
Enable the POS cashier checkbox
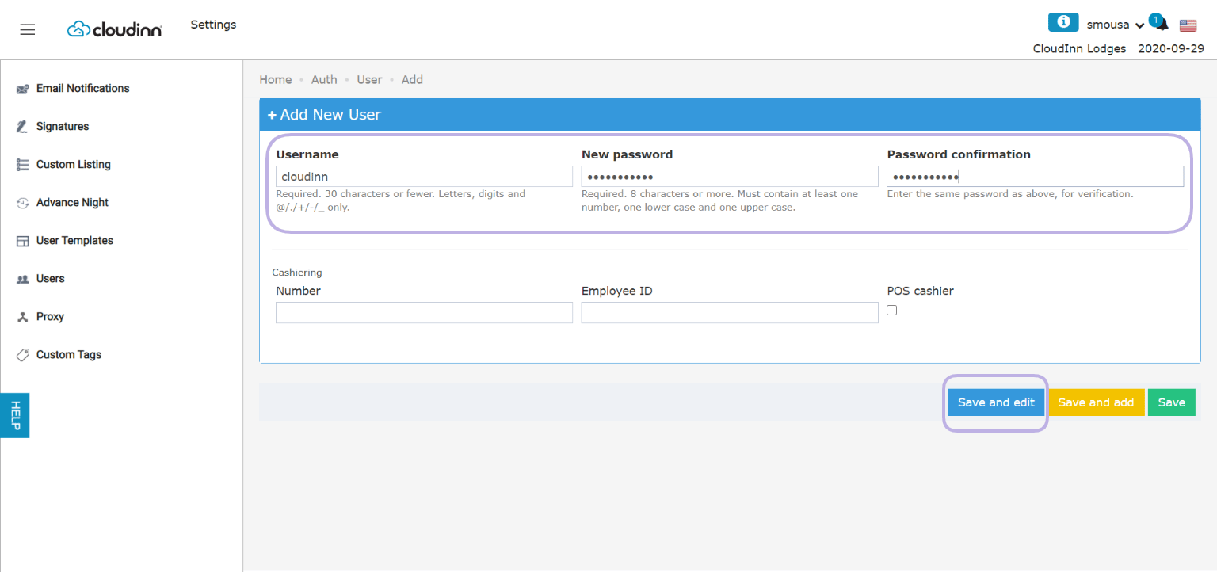[891, 311]
